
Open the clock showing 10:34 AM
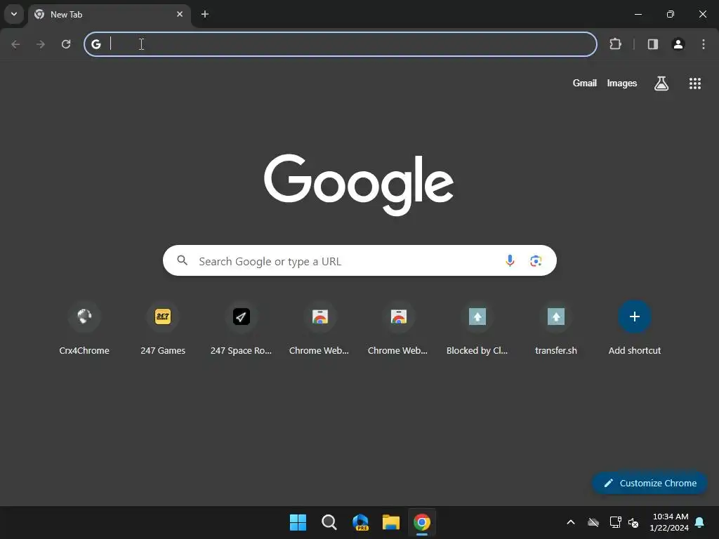tap(669, 522)
